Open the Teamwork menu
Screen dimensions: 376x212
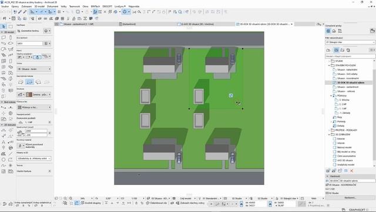click(x=75, y=6)
